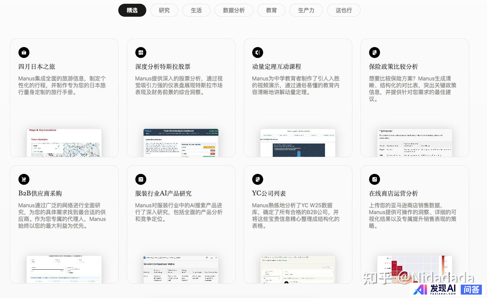Switch to the 研究 tab
Viewport: 487px width, 298px height.
(164, 10)
